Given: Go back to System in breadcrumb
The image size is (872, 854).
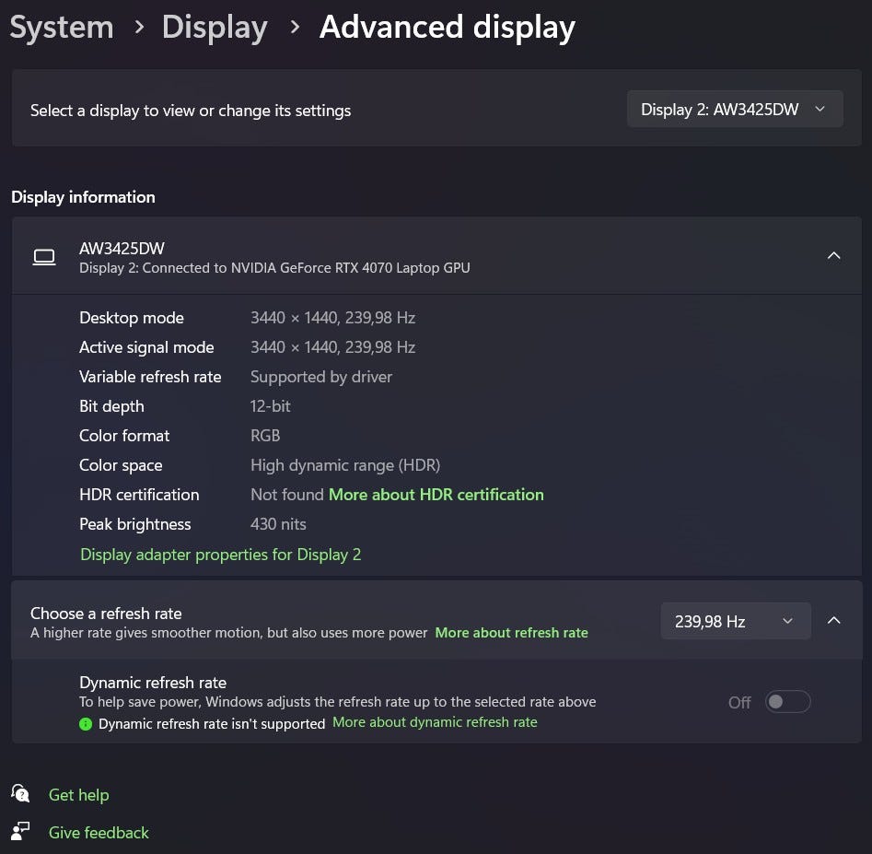Looking at the screenshot, I should pos(62,27).
